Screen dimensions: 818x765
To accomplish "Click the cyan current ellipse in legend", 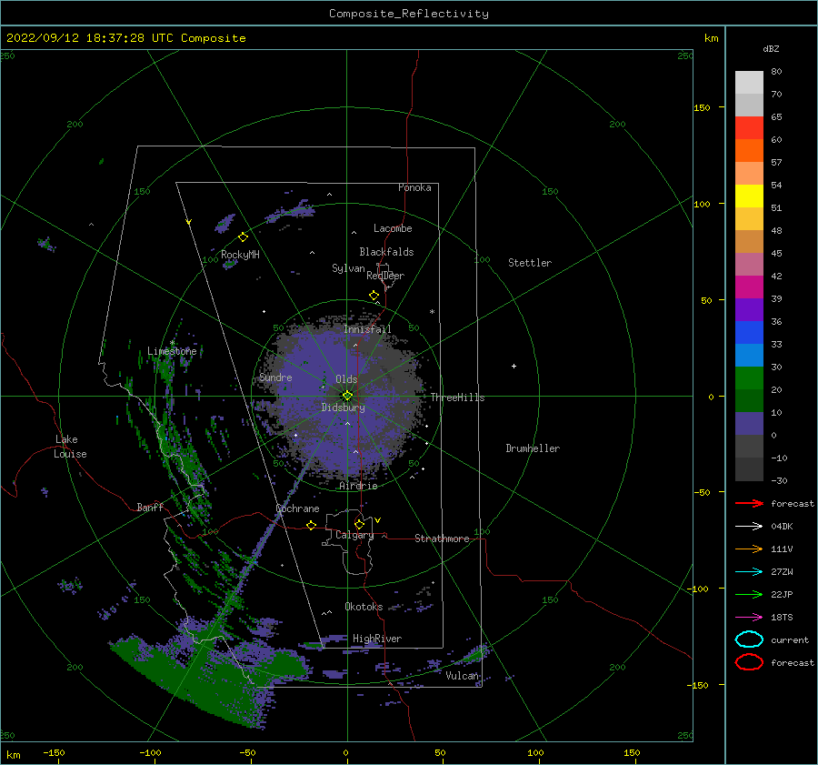I will point(749,639).
